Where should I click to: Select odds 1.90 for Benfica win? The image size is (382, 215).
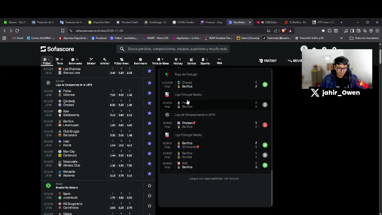[113, 125]
